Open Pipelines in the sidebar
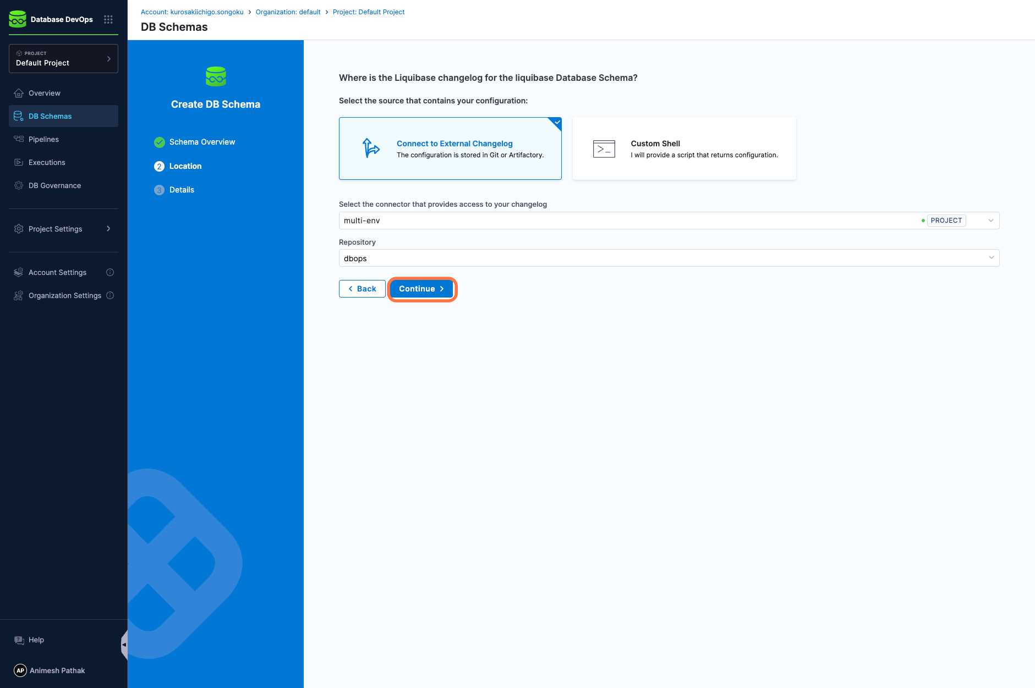 [63, 139]
